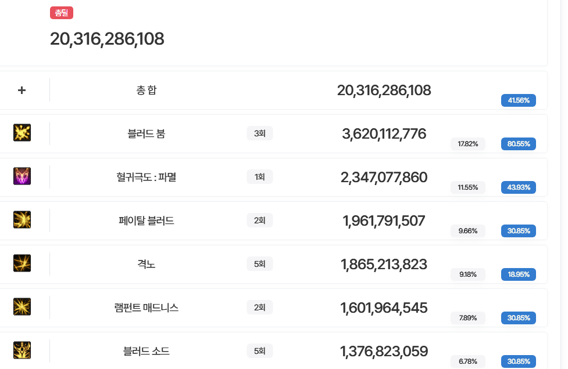
Task: Click the 페이탈 블러드 skill icon
Action: 22,220
